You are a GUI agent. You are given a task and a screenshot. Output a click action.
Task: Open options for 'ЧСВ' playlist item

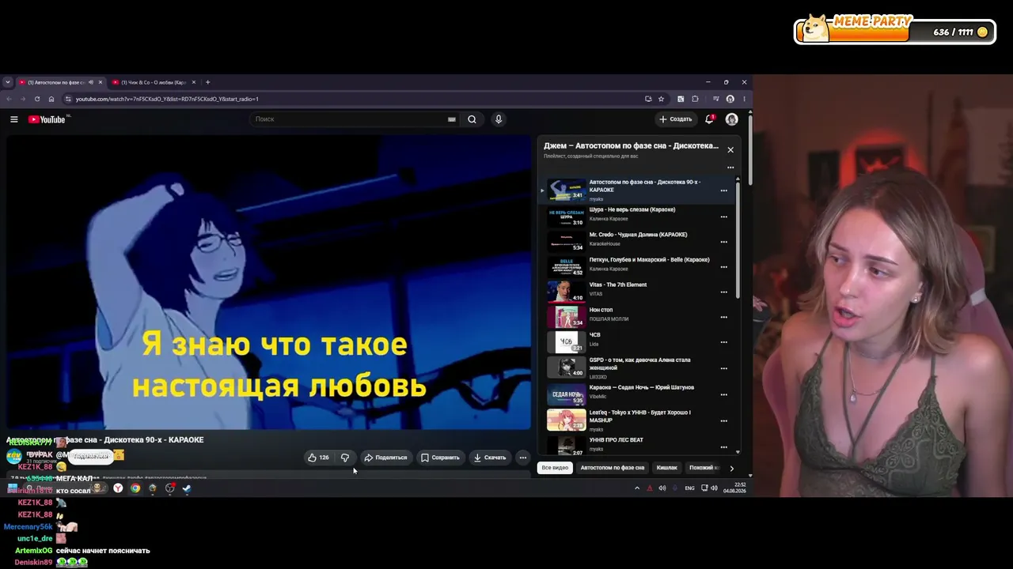[x=723, y=342]
